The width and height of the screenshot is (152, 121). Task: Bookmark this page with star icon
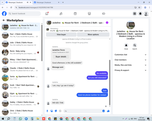pyautogui.click(x=139, y=8)
